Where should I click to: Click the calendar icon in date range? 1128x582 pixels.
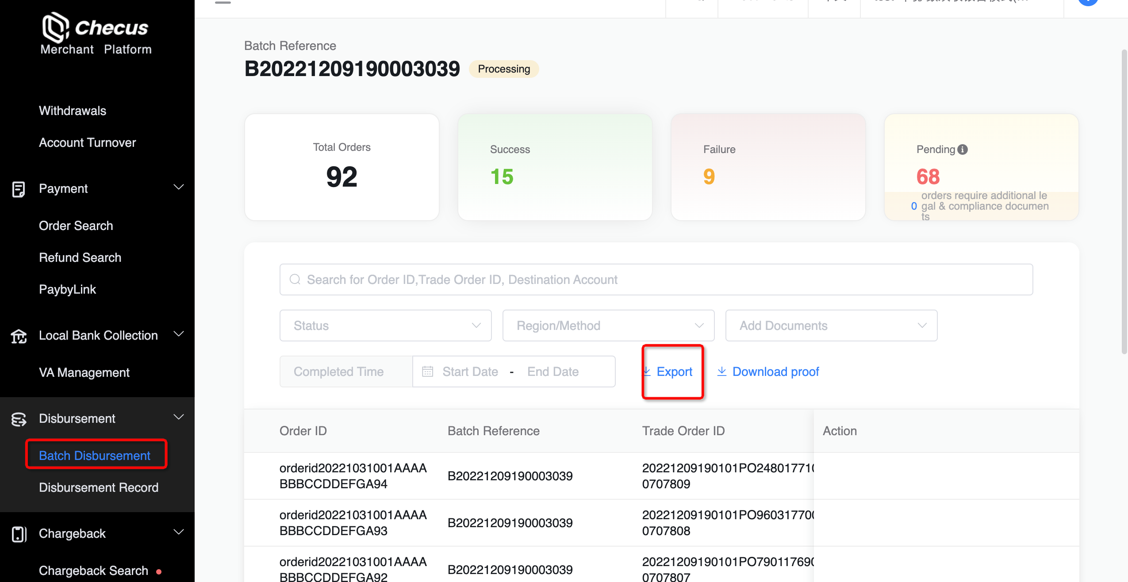[x=427, y=371]
